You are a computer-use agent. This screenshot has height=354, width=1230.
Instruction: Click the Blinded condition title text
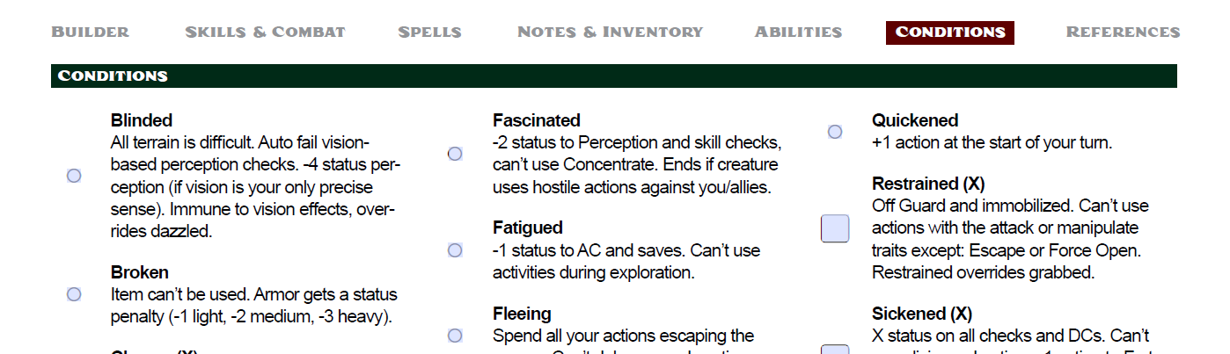click(142, 120)
